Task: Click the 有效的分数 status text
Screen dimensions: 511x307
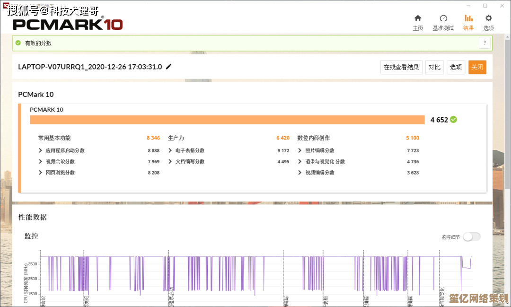Action: [38, 43]
